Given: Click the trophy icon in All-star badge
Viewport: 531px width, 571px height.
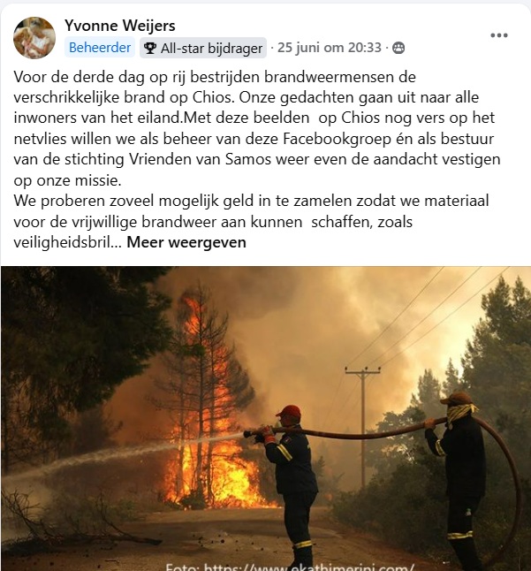Looking at the screenshot, I should (150, 48).
